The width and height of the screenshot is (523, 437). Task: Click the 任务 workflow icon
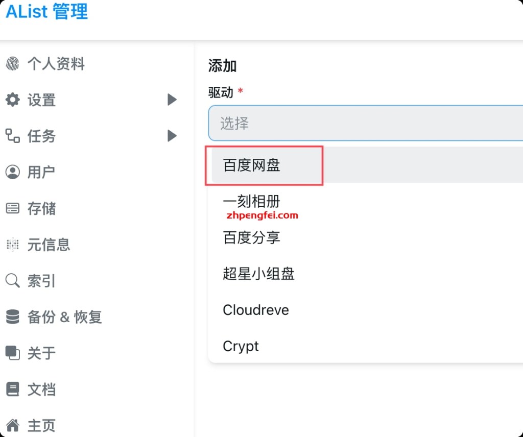tap(12, 136)
